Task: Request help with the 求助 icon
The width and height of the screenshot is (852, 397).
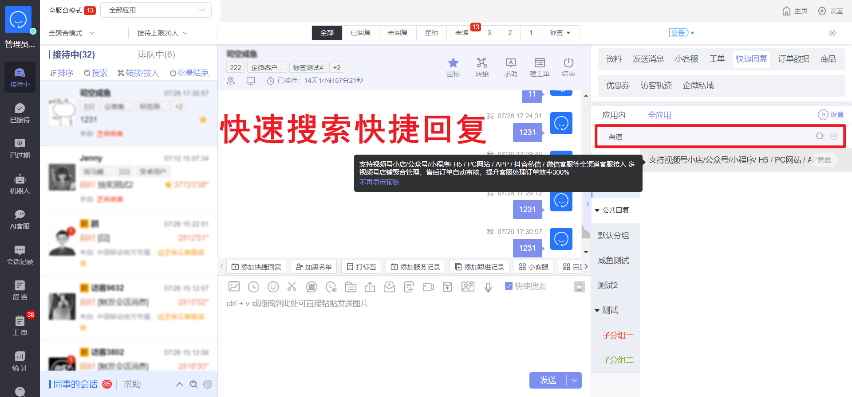Action: (x=511, y=67)
